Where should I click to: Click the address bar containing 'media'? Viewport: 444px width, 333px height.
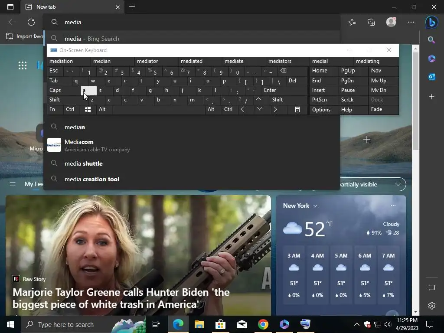[x=192, y=22]
